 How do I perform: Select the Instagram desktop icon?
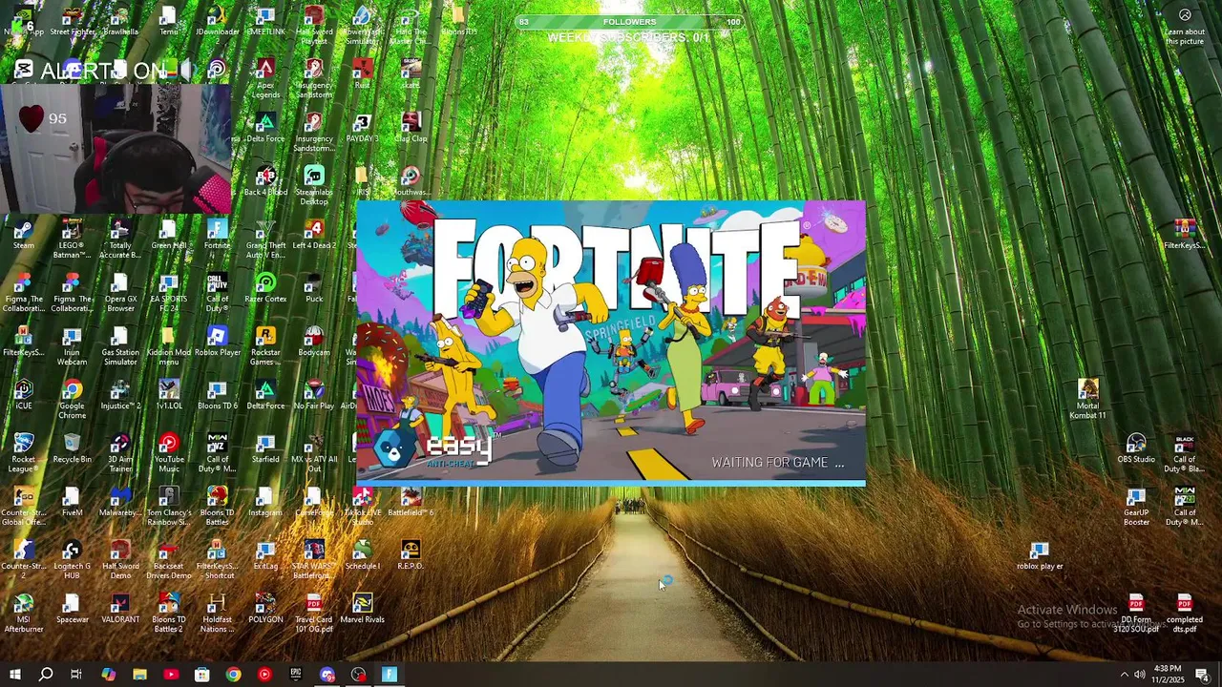(265, 503)
